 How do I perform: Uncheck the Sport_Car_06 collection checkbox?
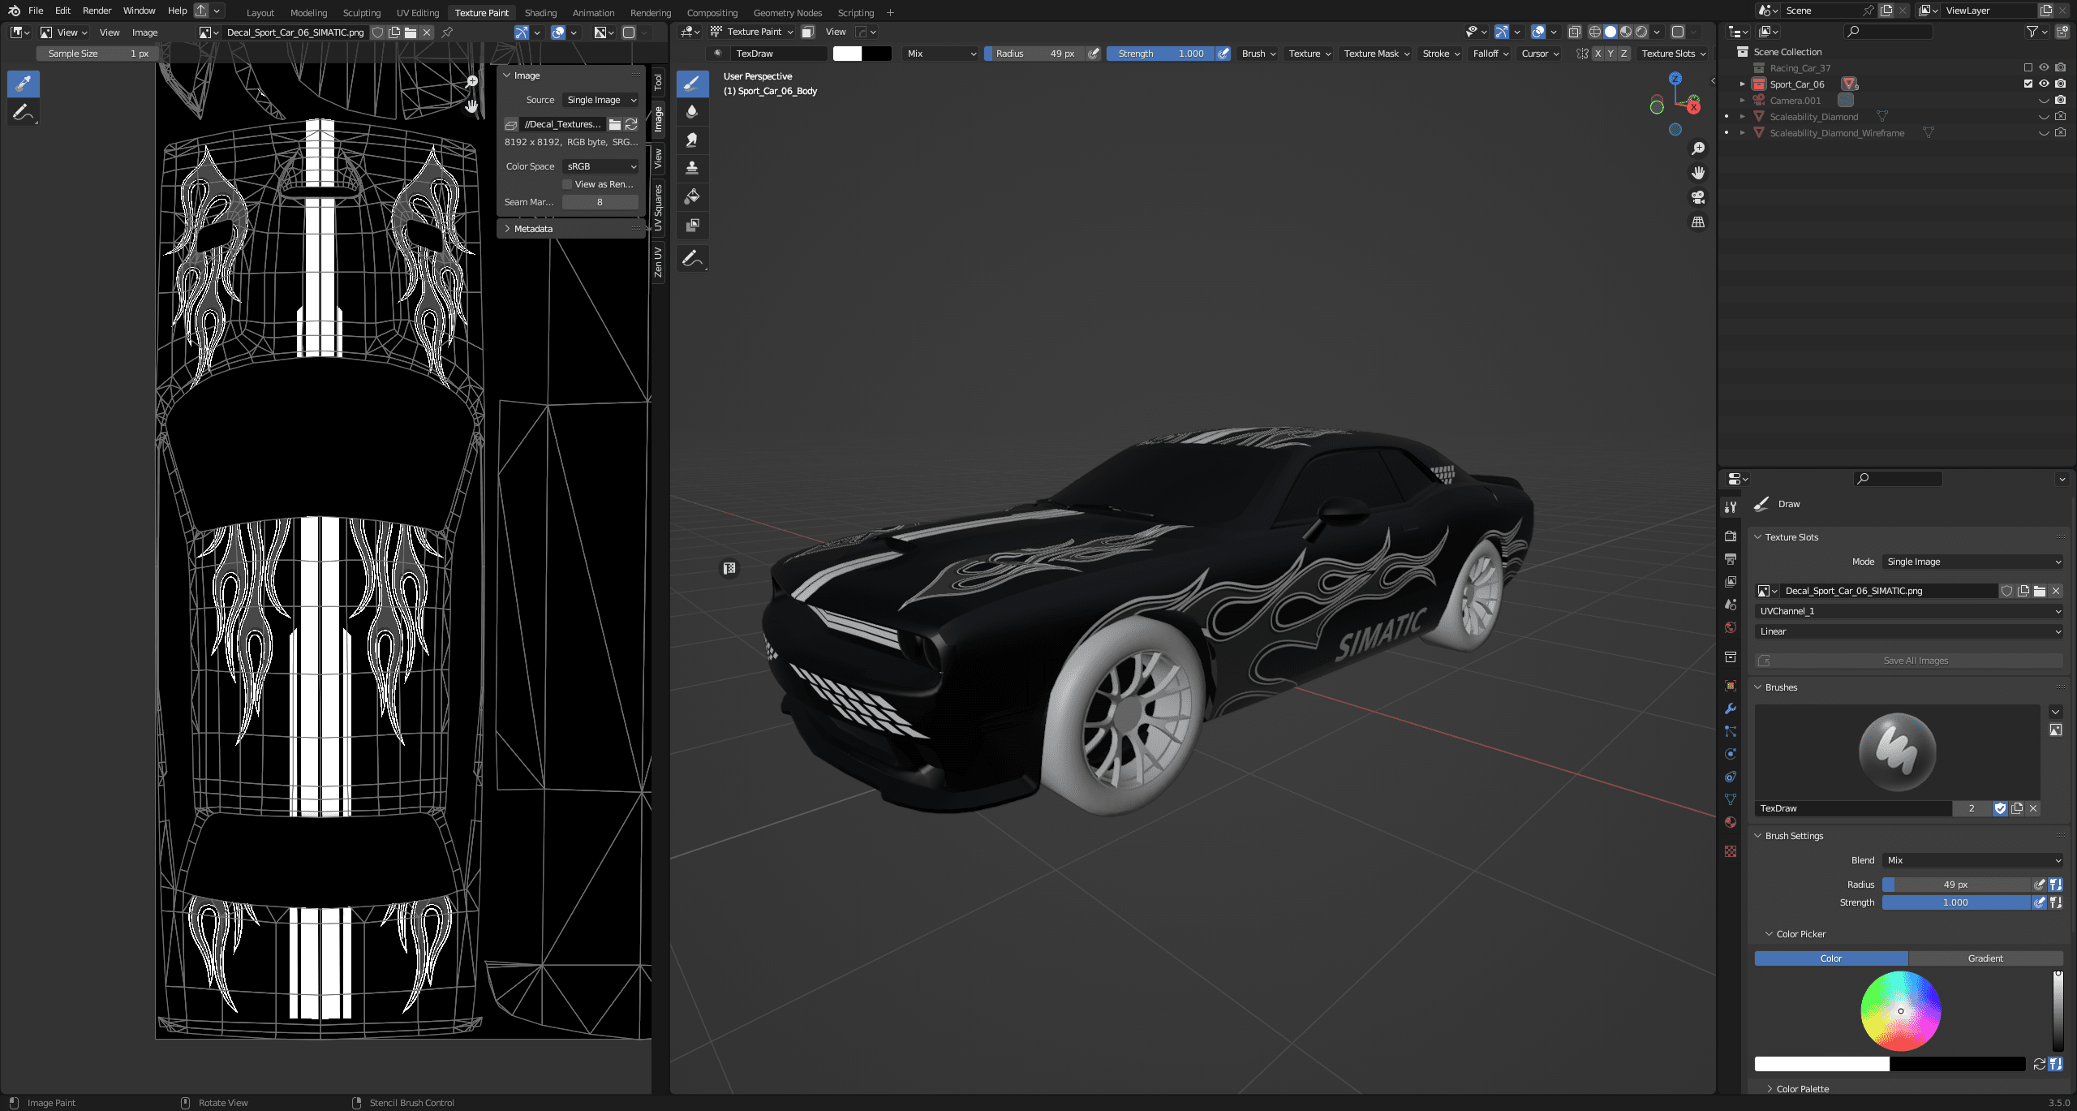pos(2028,84)
